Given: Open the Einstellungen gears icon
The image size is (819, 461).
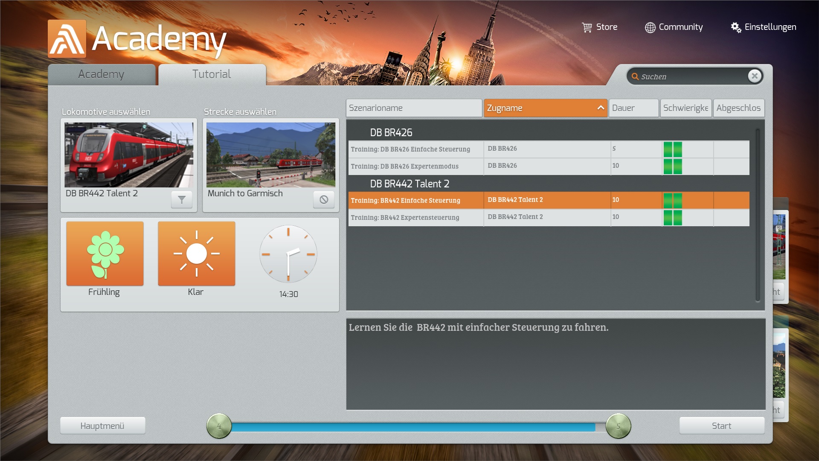Looking at the screenshot, I should [x=736, y=27].
